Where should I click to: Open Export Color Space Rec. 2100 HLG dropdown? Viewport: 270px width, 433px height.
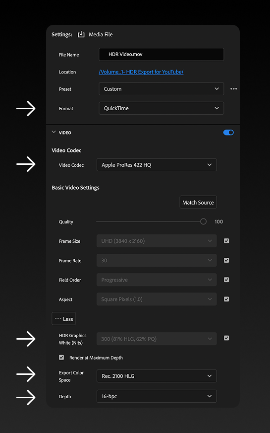coord(157,376)
